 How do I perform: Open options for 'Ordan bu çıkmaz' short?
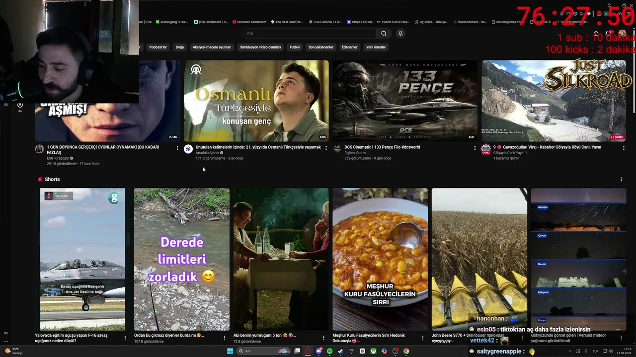coord(225,338)
